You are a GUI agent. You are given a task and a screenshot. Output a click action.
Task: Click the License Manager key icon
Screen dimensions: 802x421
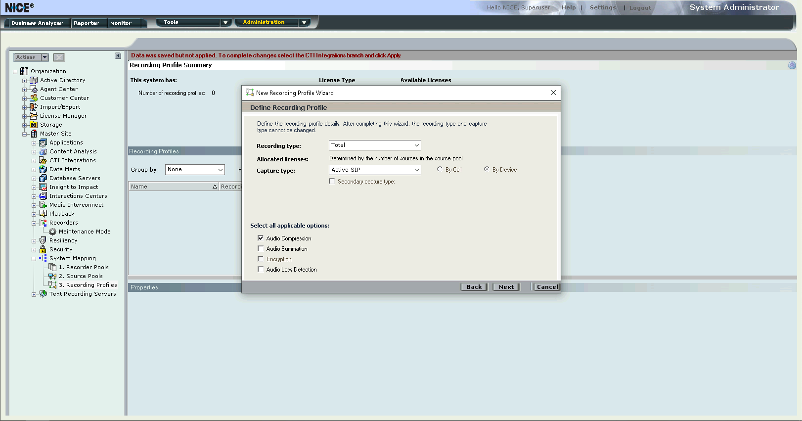[34, 116]
